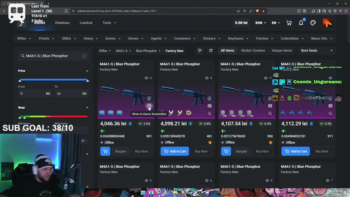
Task: Expand the Pistols category dropdown
Action: [x=46, y=39]
